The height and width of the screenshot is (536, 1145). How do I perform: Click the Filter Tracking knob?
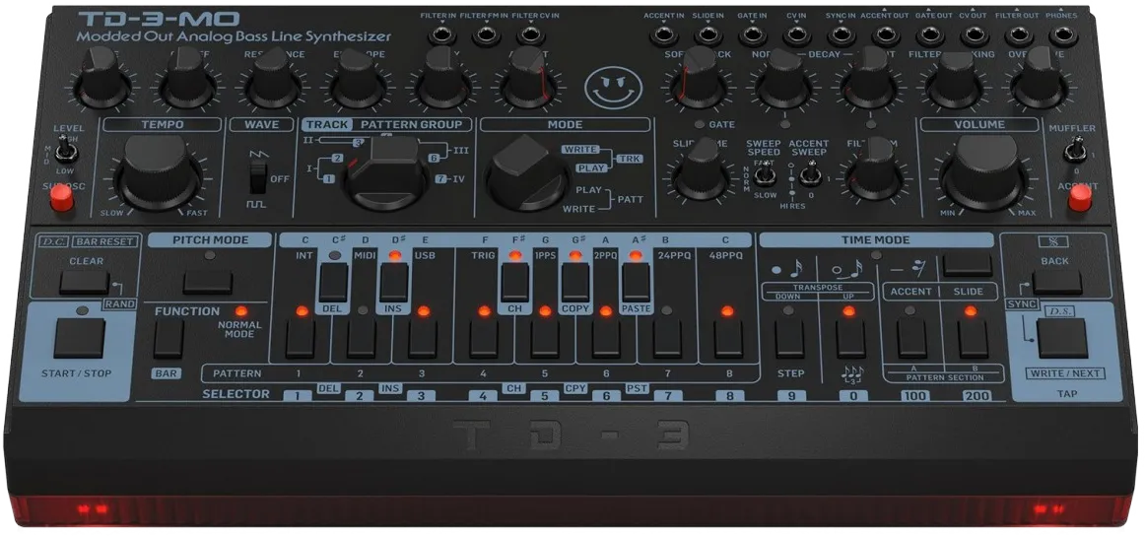click(x=954, y=81)
